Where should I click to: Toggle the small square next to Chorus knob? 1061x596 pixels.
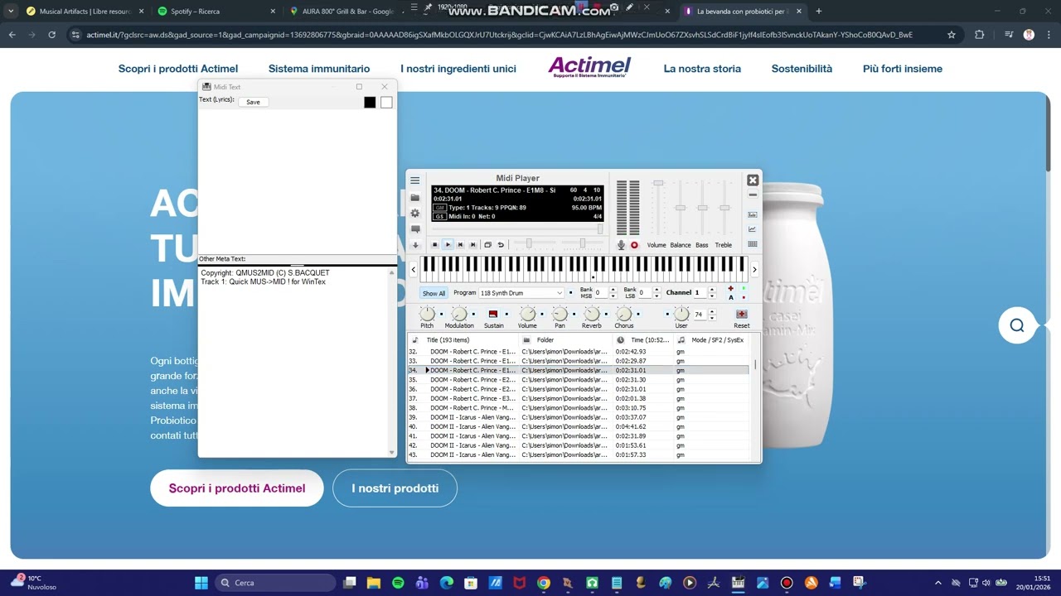[638, 315]
